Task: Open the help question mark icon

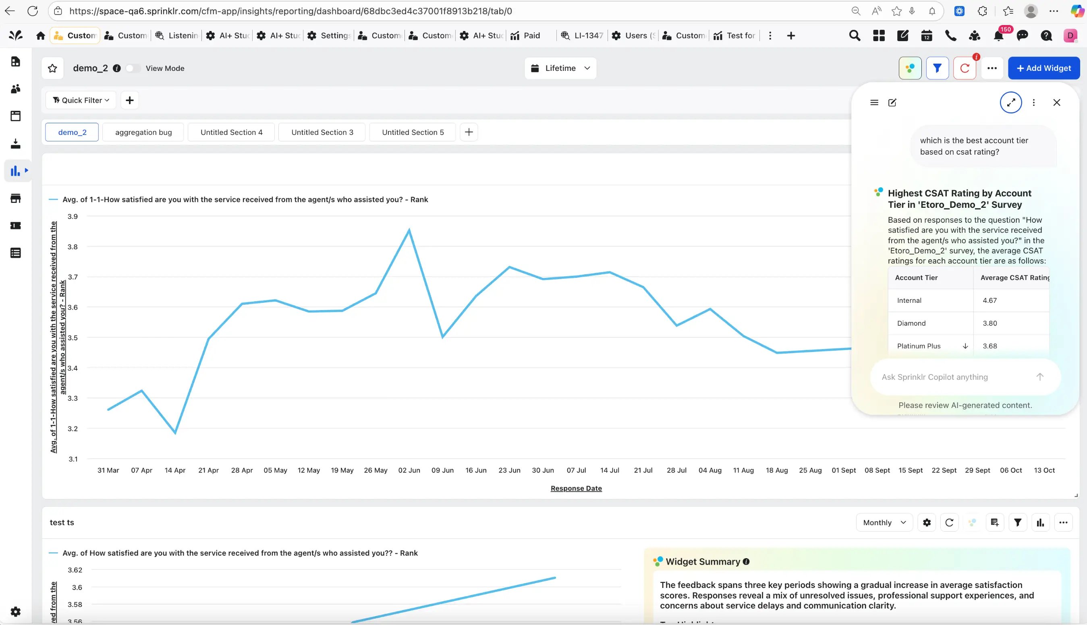Action: pyautogui.click(x=1047, y=35)
